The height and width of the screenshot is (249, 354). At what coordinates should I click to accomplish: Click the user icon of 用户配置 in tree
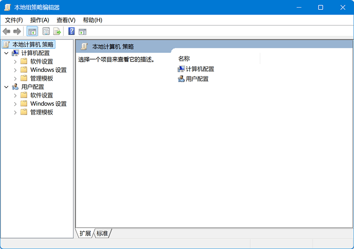pyautogui.click(x=15, y=87)
